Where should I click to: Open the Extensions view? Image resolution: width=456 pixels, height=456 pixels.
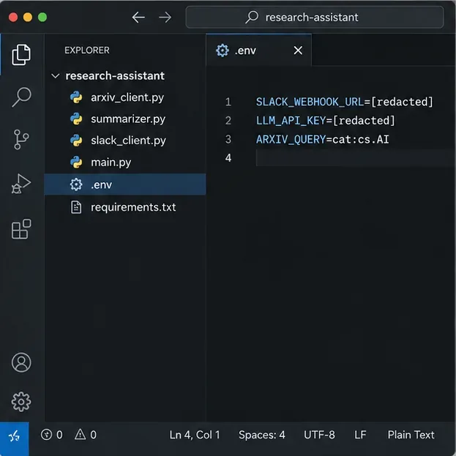click(21, 229)
